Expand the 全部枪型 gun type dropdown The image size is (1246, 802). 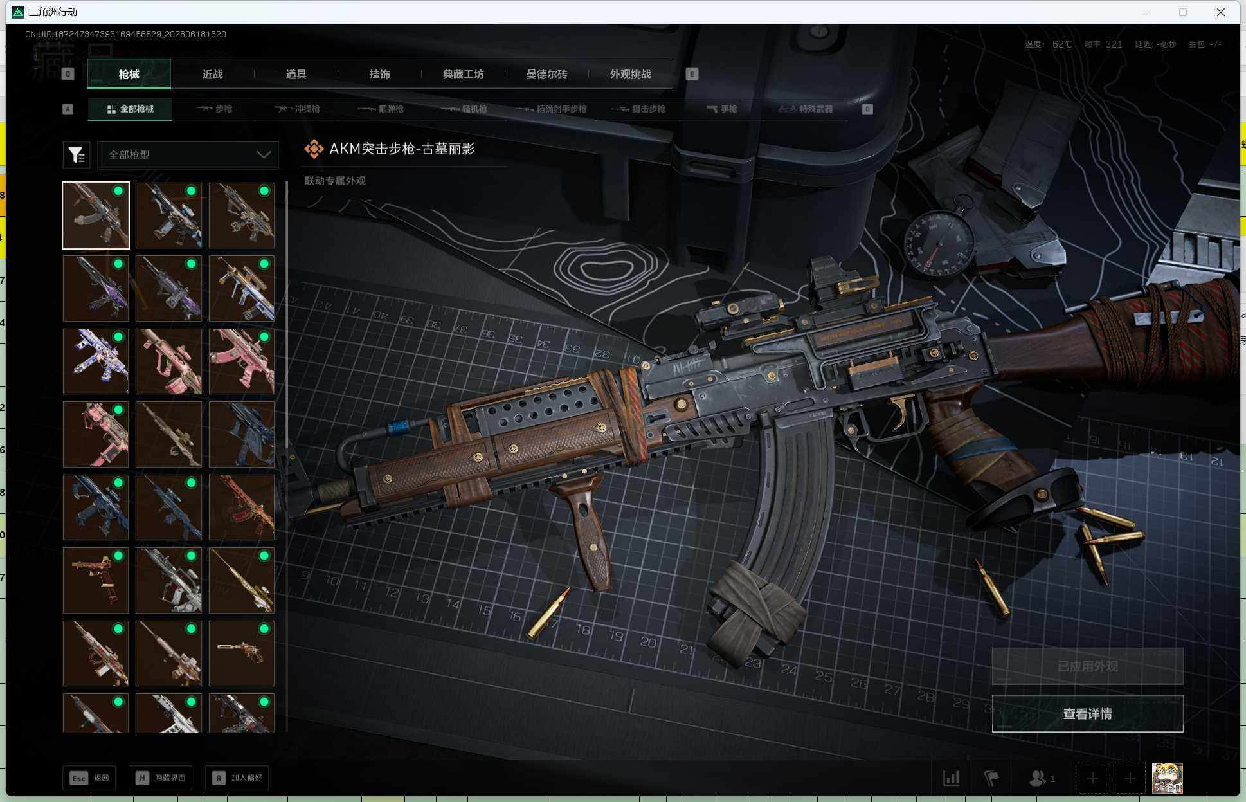pyautogui.click(x=188, y=155)
